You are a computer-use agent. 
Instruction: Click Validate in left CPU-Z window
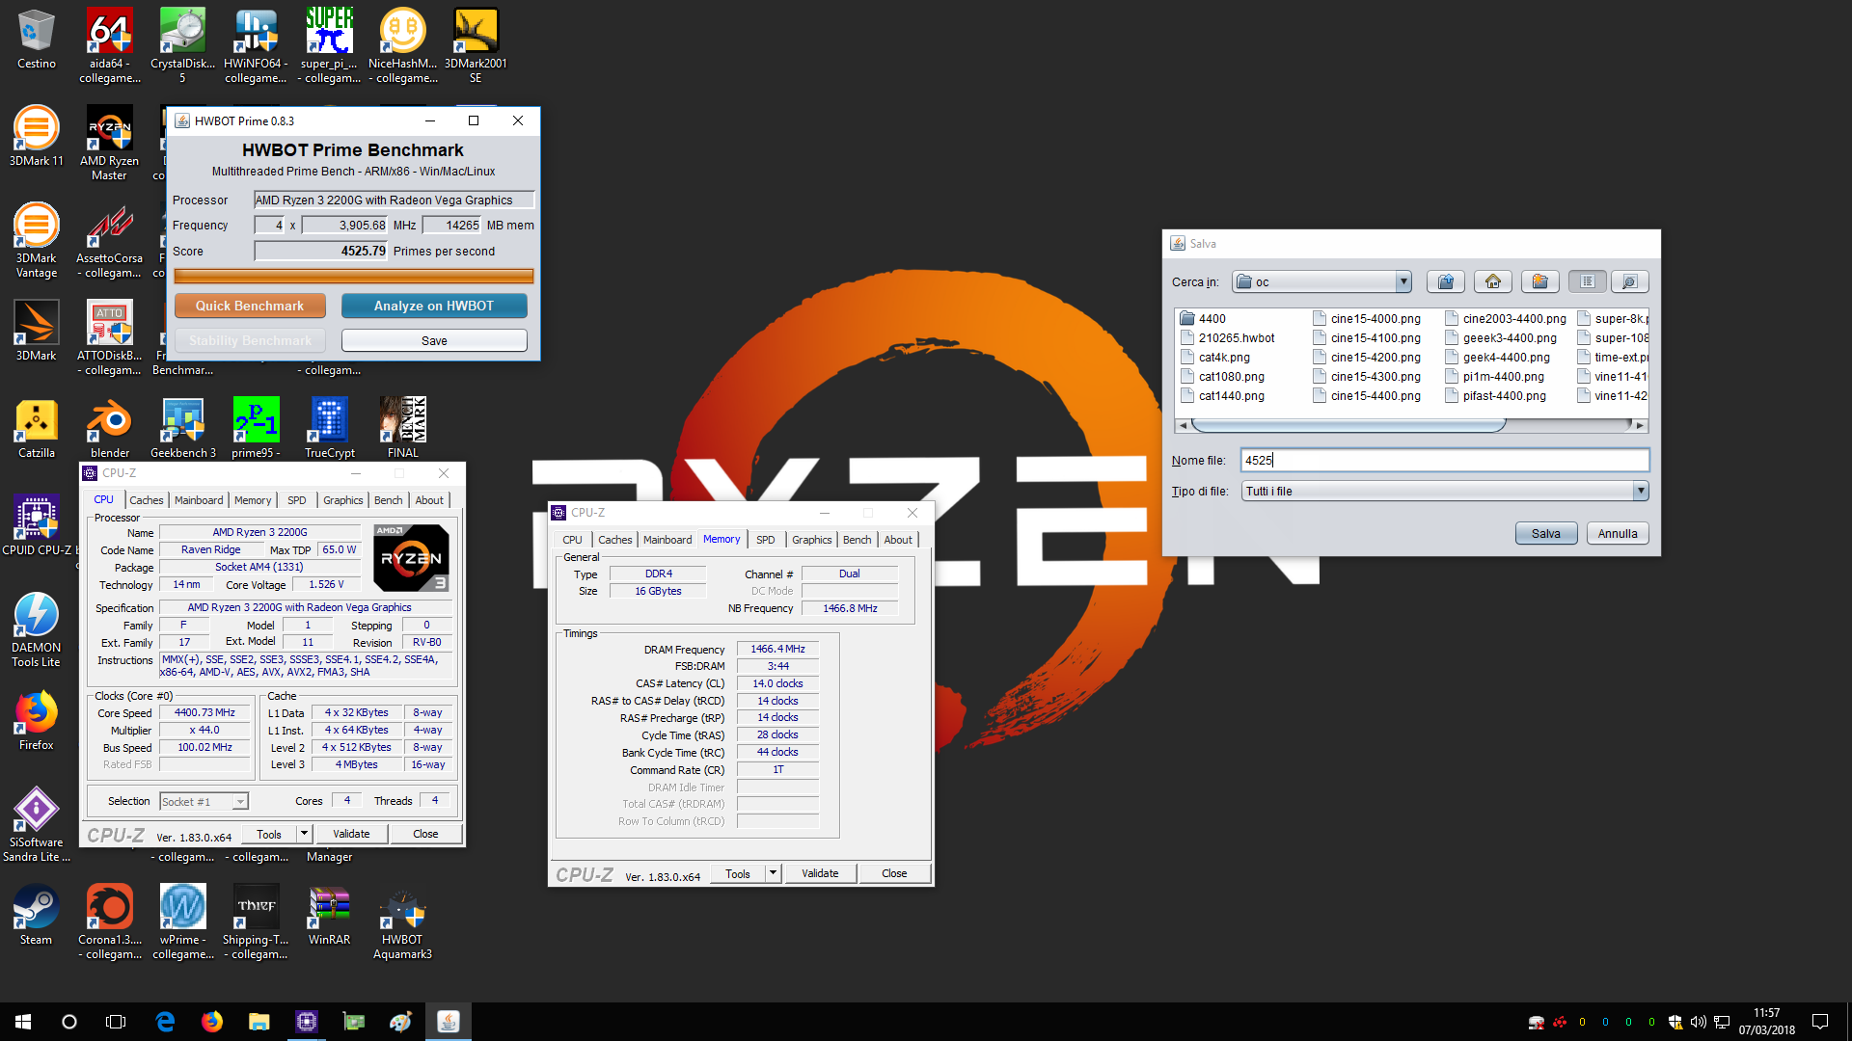coord(351,834)
